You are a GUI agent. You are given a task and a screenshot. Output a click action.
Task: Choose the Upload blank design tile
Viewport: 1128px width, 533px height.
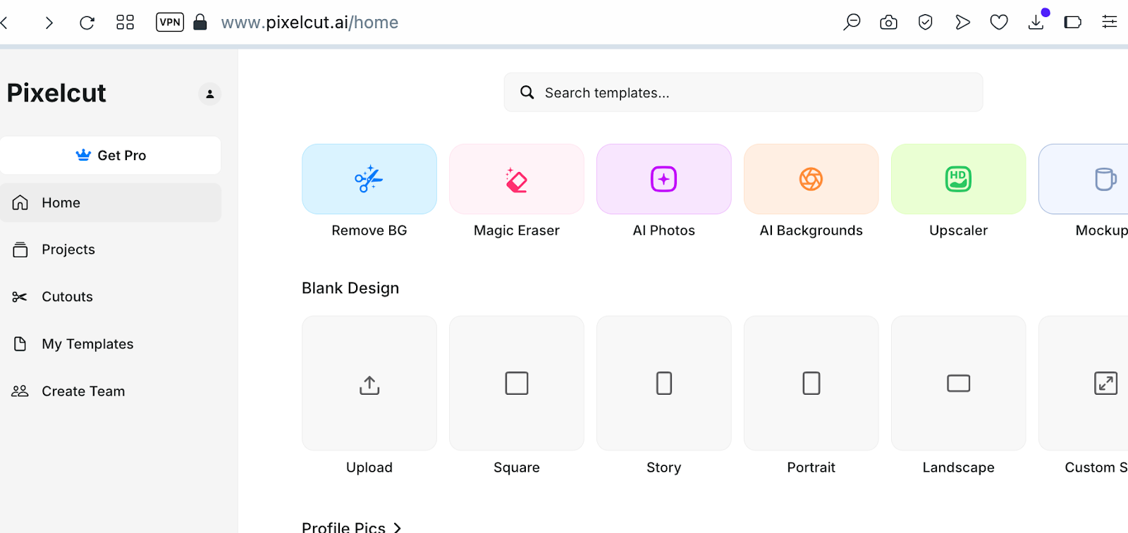pos(369,383)
